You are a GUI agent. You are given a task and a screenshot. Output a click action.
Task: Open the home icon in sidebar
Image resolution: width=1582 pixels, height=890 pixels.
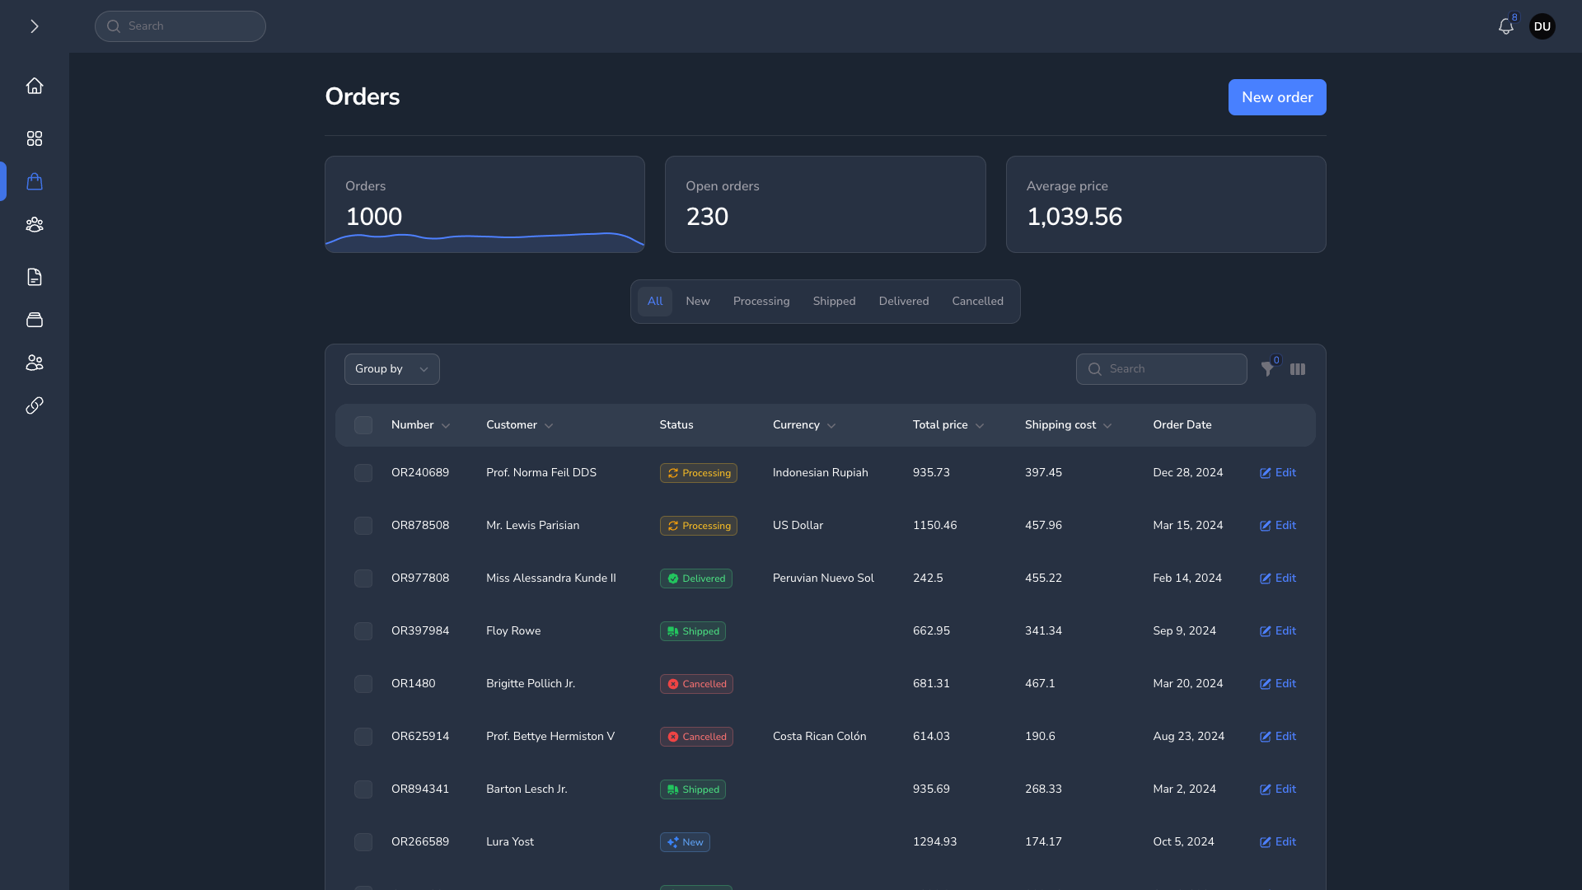(34, 86)
